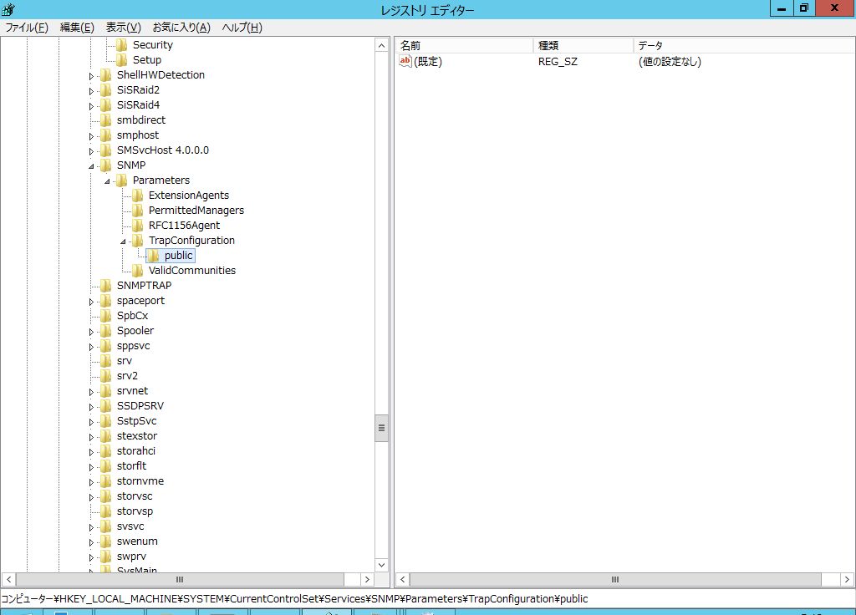Click tree pane horizontal scrollbar left arrow

[8, 580]
